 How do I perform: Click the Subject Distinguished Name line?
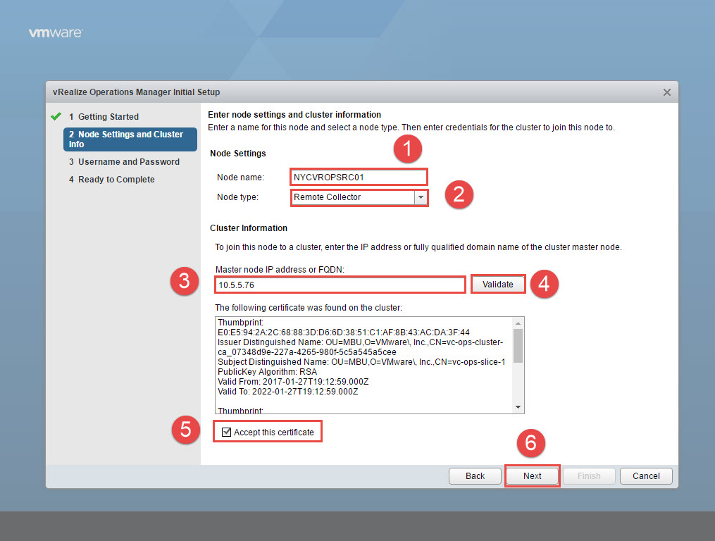pyautogui.click(x=361, y=362)
